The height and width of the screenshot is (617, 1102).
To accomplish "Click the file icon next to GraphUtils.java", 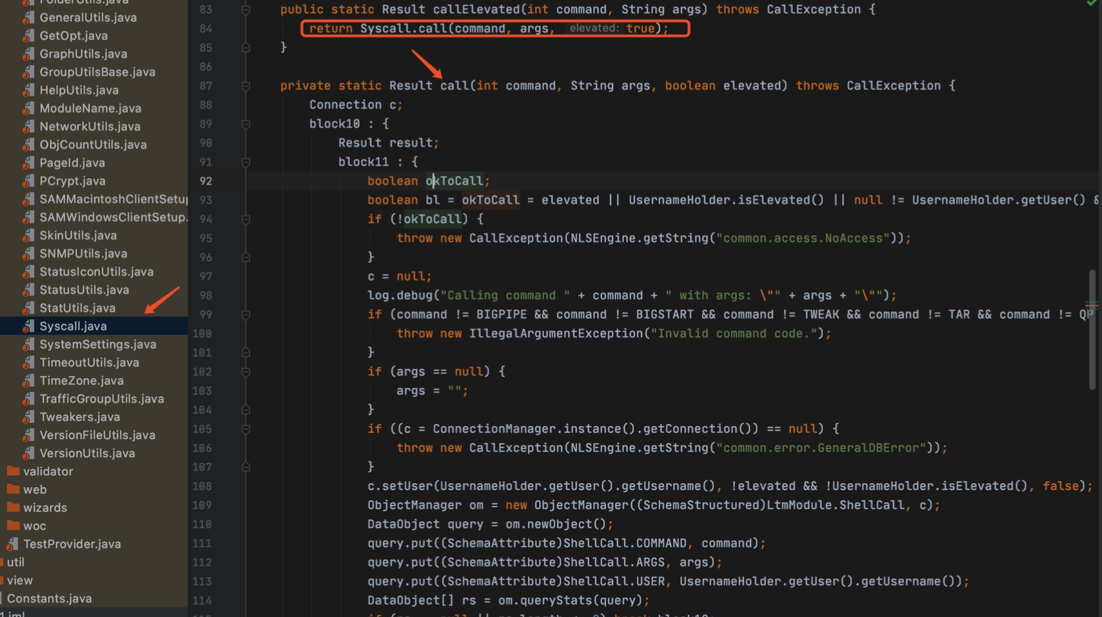I will click(28, 54).
